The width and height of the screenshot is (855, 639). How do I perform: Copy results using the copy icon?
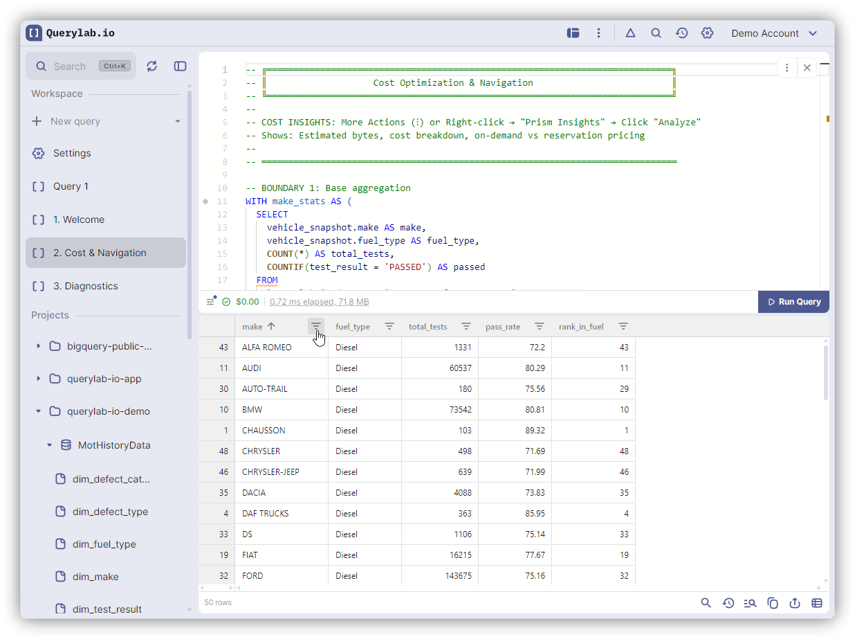point(773,603)
